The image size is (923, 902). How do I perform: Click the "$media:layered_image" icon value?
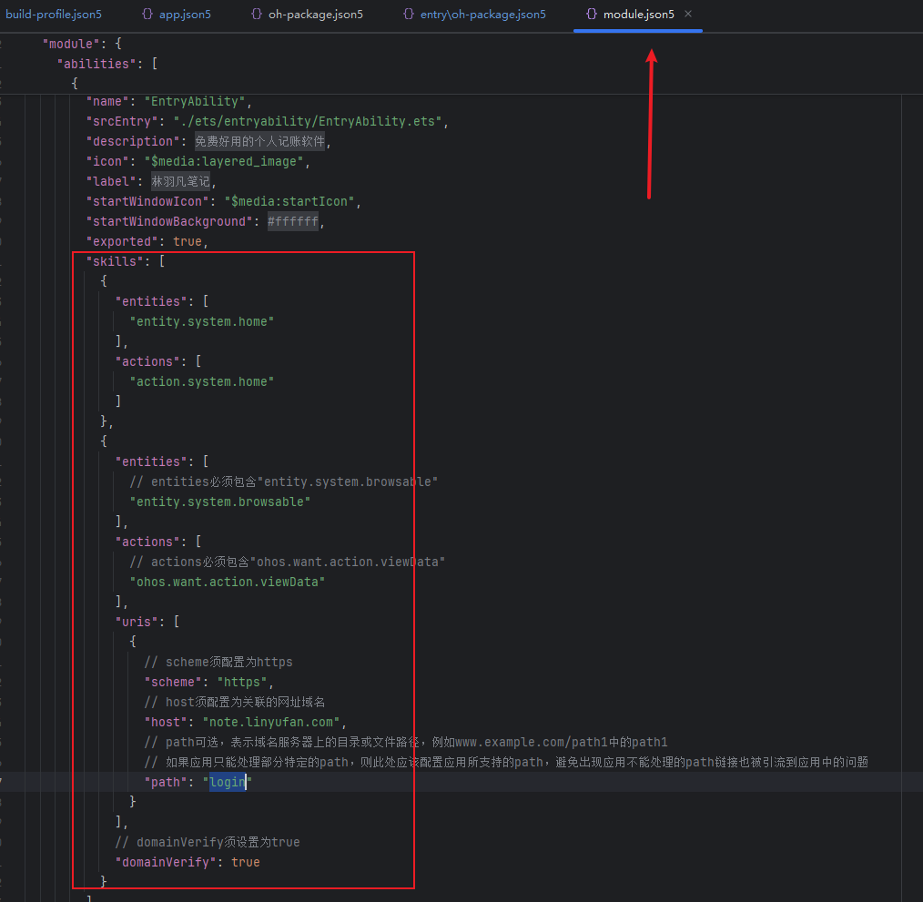tap(224, 161)
